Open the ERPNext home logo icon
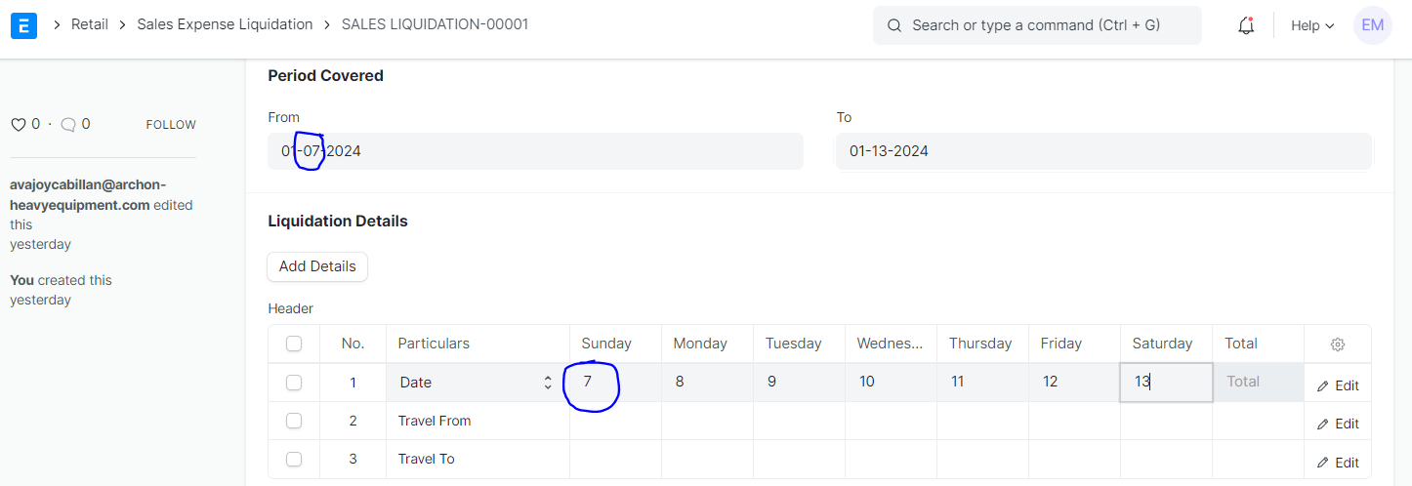This screenshot has width=1412, height=486. pyautogui.click(x=23, y=25)
